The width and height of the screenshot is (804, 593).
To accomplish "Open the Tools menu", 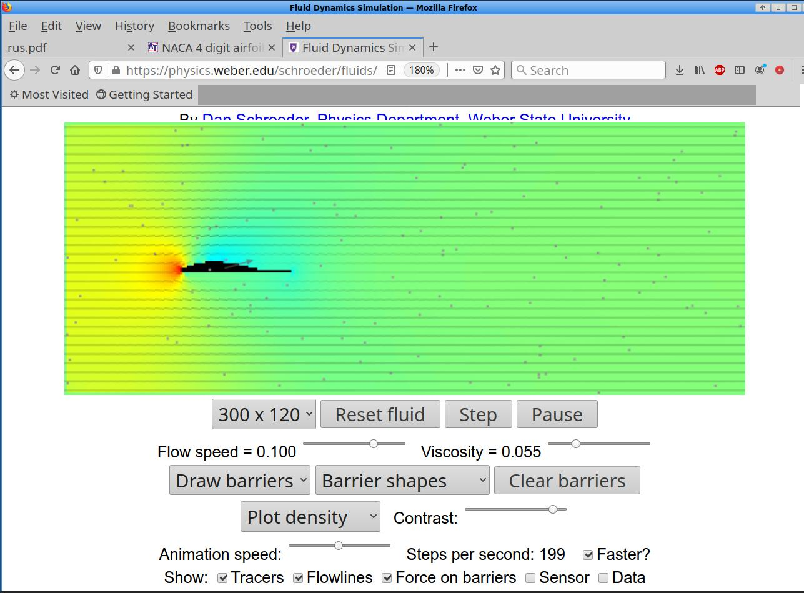I will coord(257,26).
